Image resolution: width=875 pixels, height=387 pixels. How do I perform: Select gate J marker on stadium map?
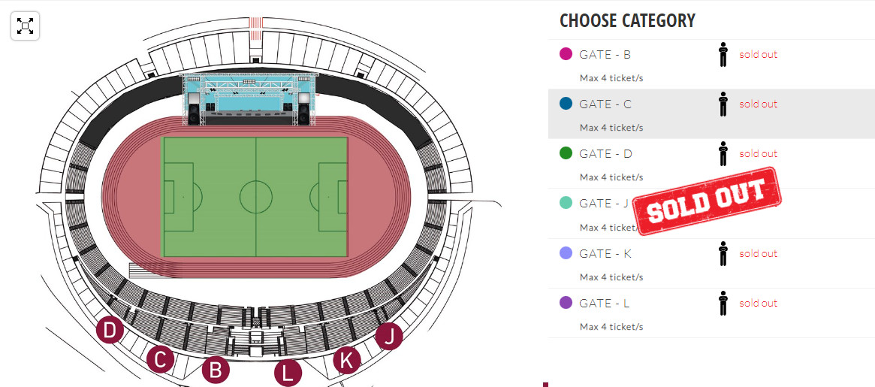(389, 336)
